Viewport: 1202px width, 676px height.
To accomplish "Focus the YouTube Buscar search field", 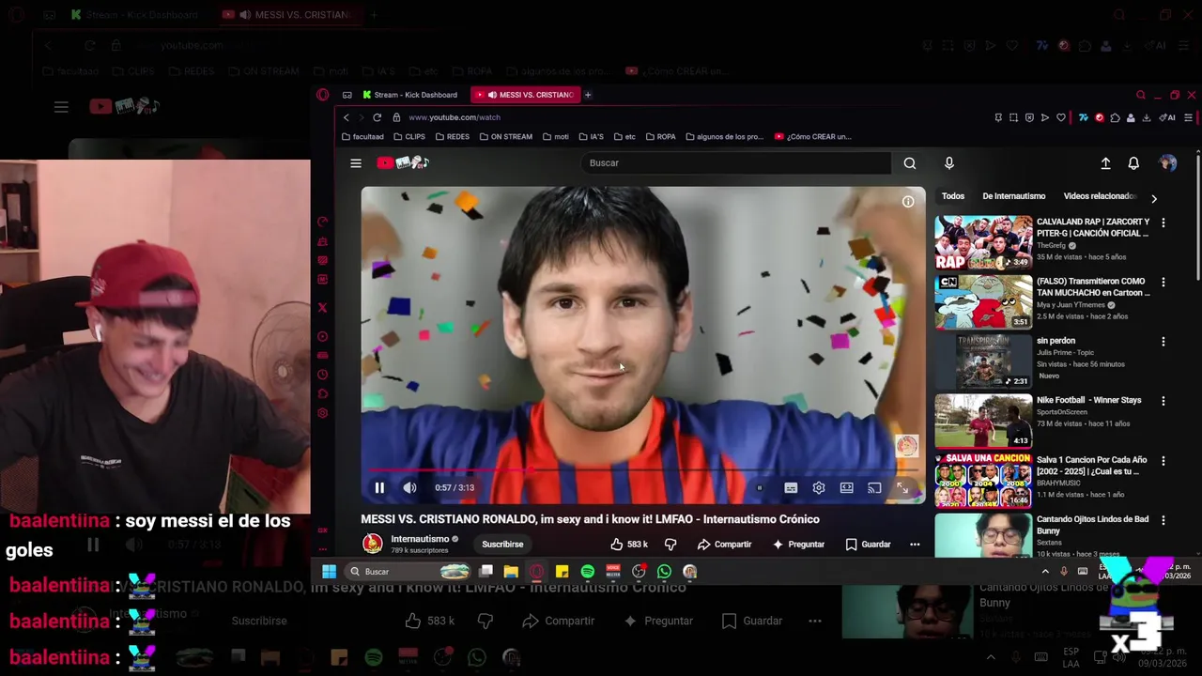I will coord(735,163).
